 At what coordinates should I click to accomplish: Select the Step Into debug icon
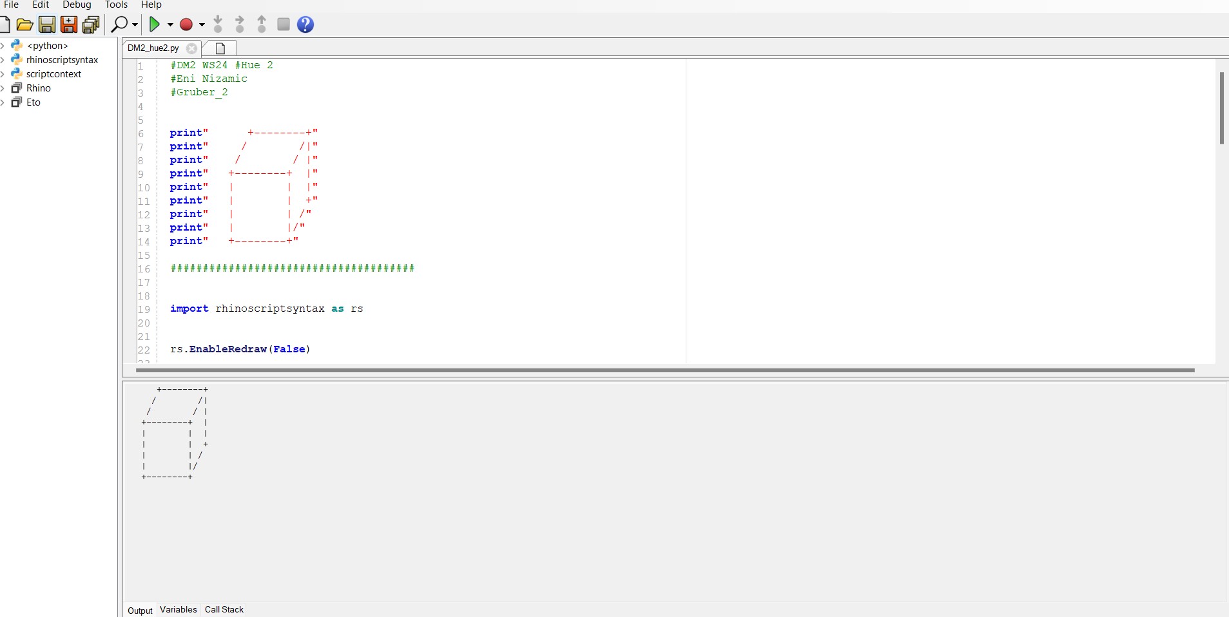(218, 24)
